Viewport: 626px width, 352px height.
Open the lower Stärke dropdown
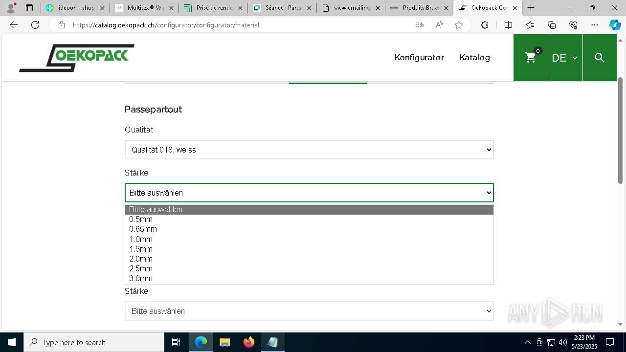(309, 311)
